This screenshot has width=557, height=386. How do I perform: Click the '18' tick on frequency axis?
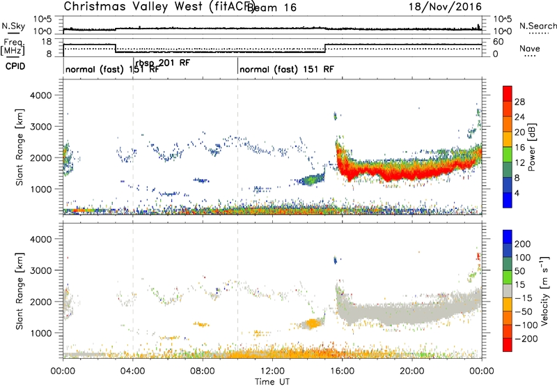46,42
